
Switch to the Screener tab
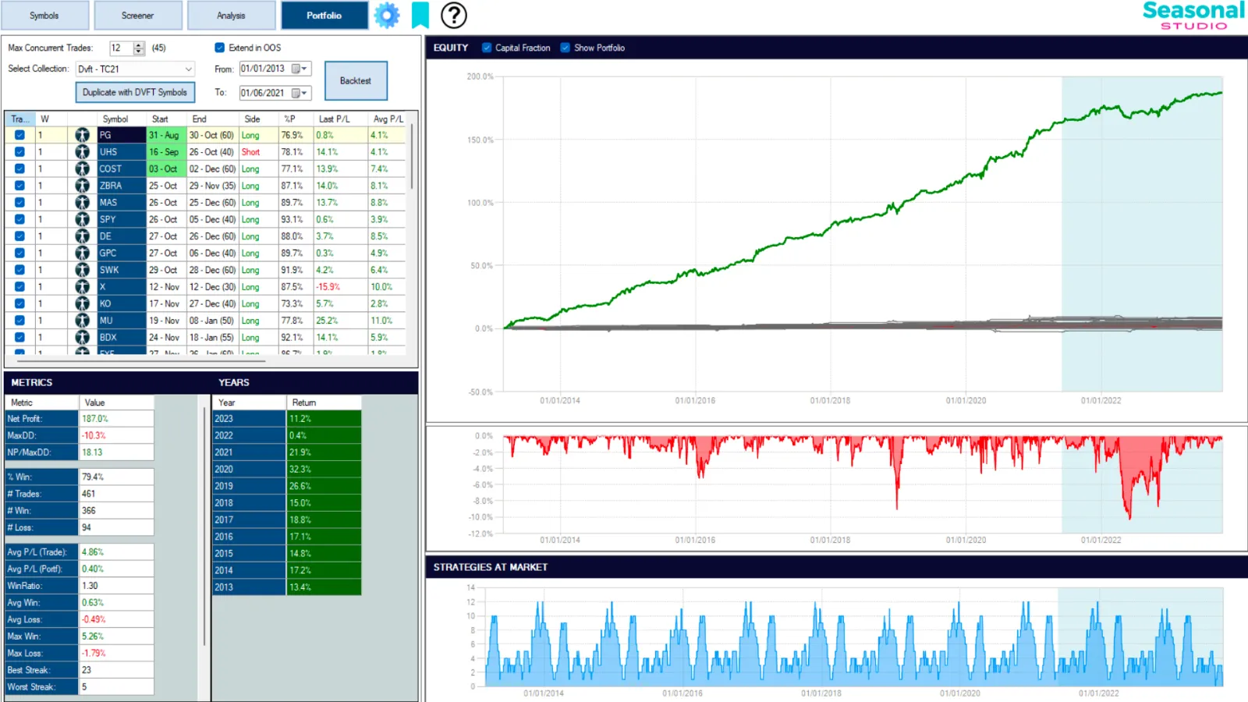(137, 16)
